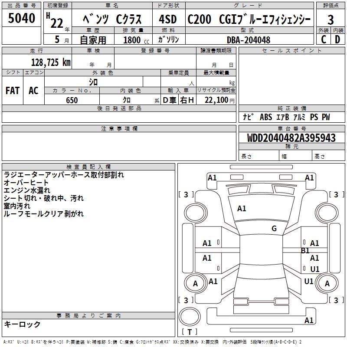Select the エアB equipment entry

[283, 117]
